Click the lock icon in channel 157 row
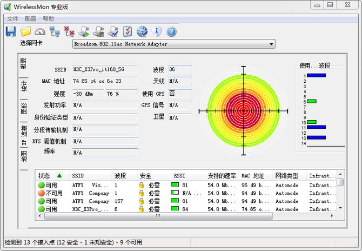Screen dimensions: 362x251 click(142, 201)
